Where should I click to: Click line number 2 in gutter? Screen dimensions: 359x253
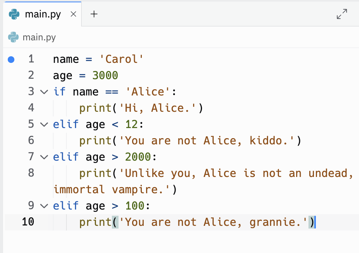click(x=31, y=75)
